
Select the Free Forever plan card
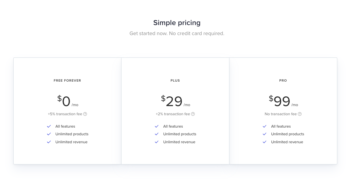pos(67,111)
